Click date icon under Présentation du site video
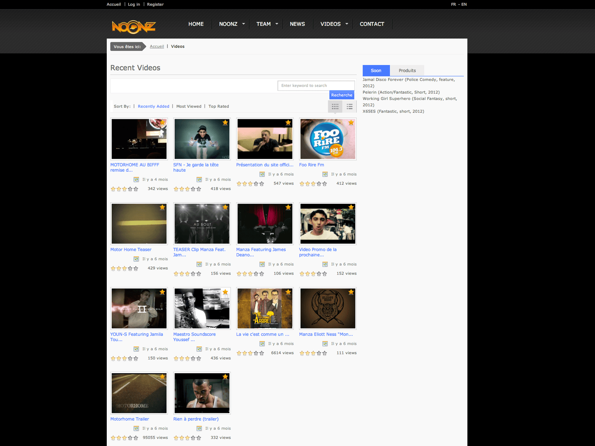595x446 pixels. pos(262,174)
